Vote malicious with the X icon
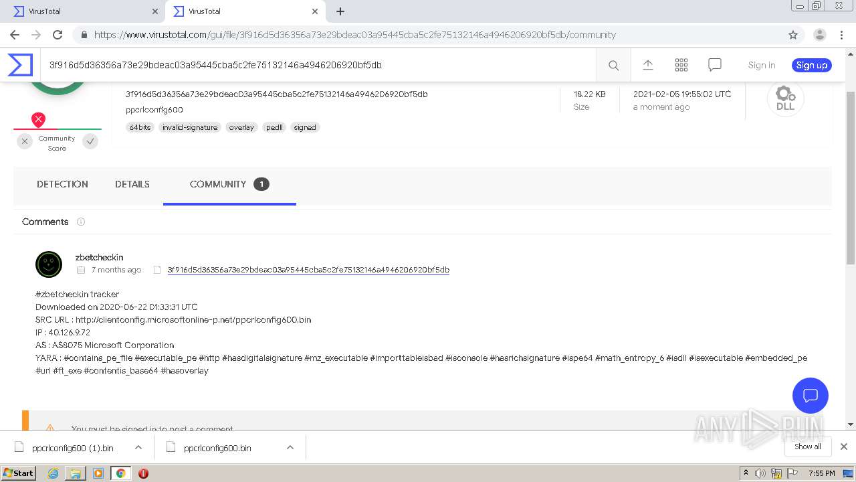This screenshot has width=856, height=482. [25, 141]
